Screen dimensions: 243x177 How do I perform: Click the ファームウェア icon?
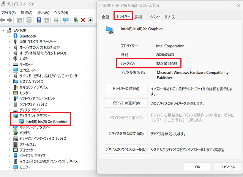click(15, 144)
